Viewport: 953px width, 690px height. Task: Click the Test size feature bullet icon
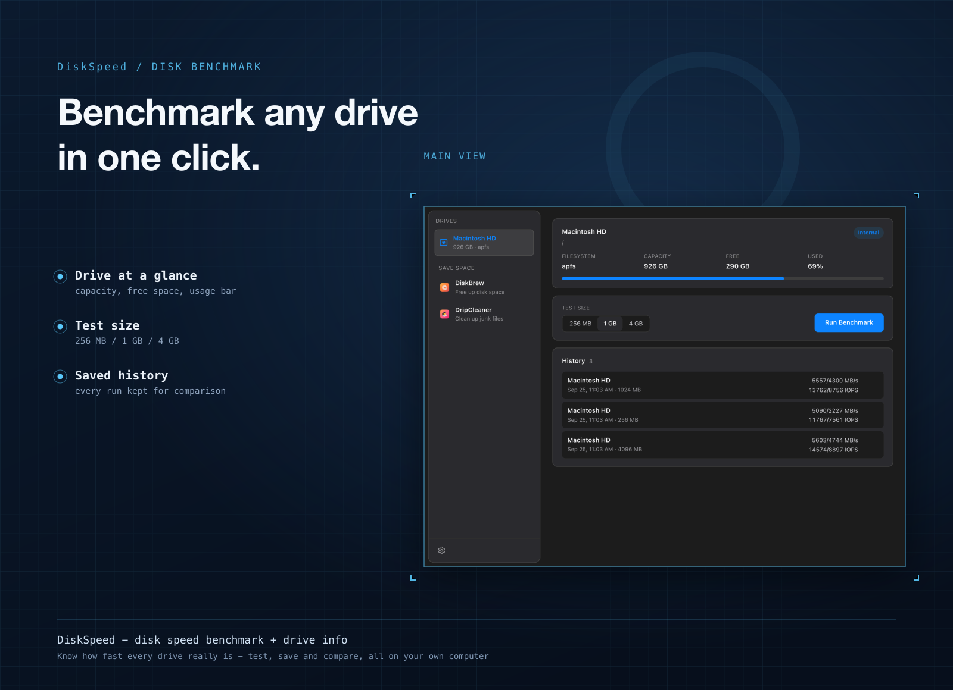(x=60, y=326)
